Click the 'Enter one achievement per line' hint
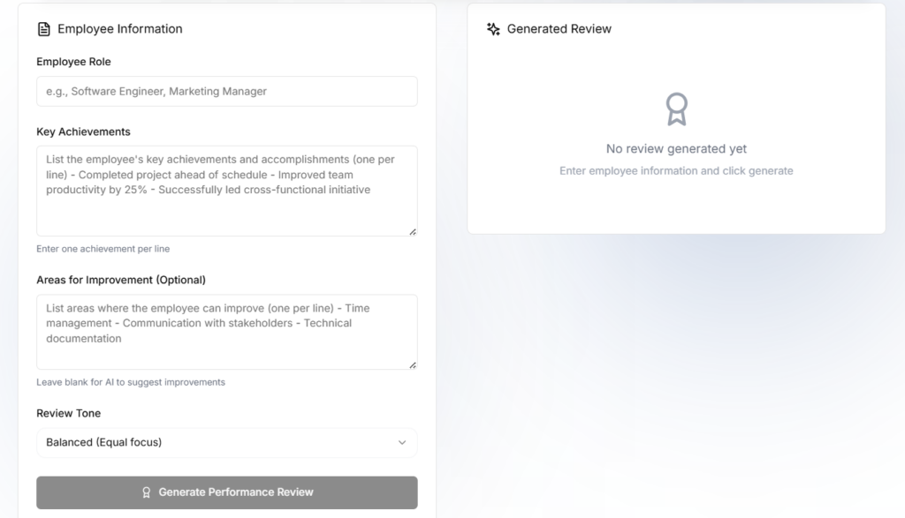The width and height of the screenshot is (905, 518). [103, 249]
